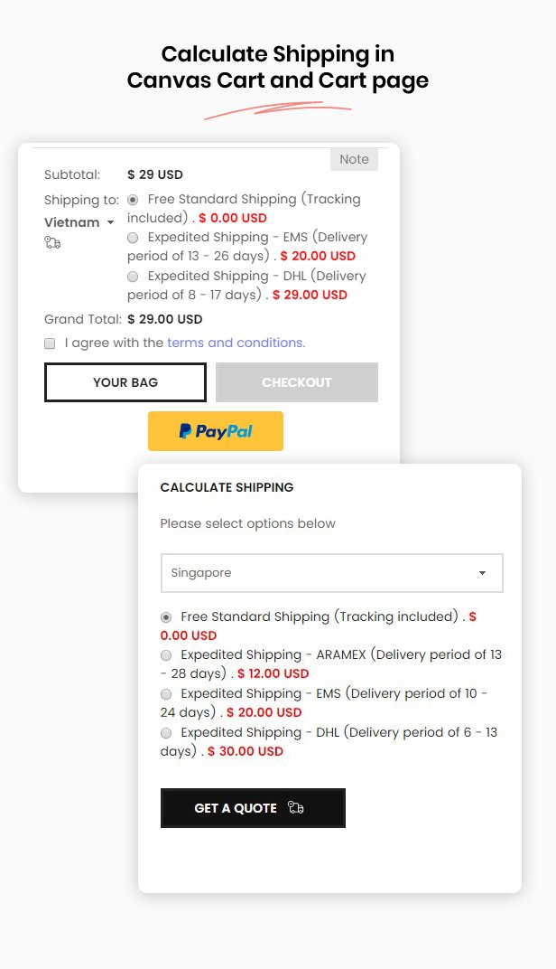Viewport: 556px width, 969px height.
Task: Choose DHL $30.00 shipping option
Action: point(166,733)
